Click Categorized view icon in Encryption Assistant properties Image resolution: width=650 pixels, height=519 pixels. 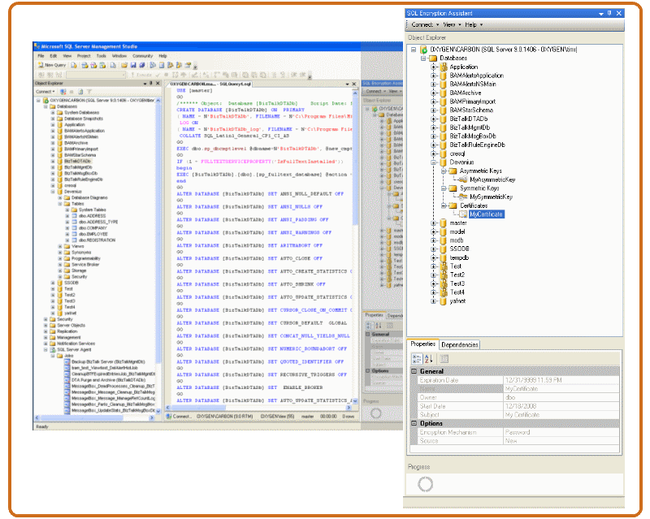click(417, 358)
